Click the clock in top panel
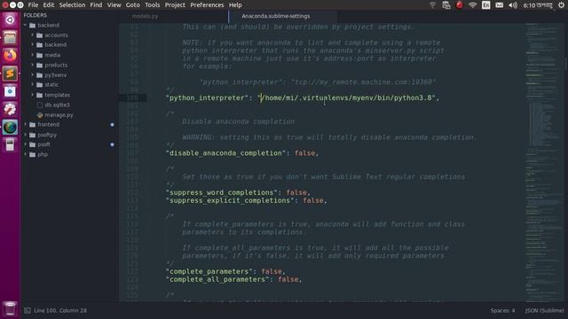The height and width of the screenshot is (319, 568). [x=538, y=5]
